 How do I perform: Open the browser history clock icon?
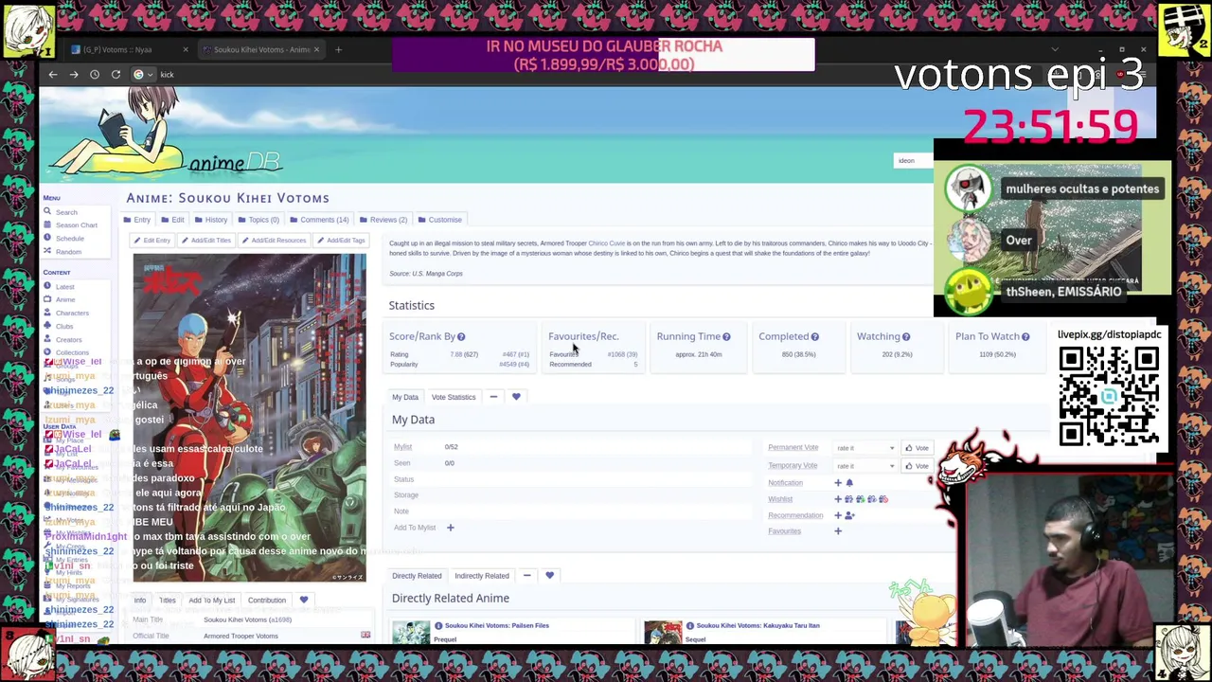[95, 74]
